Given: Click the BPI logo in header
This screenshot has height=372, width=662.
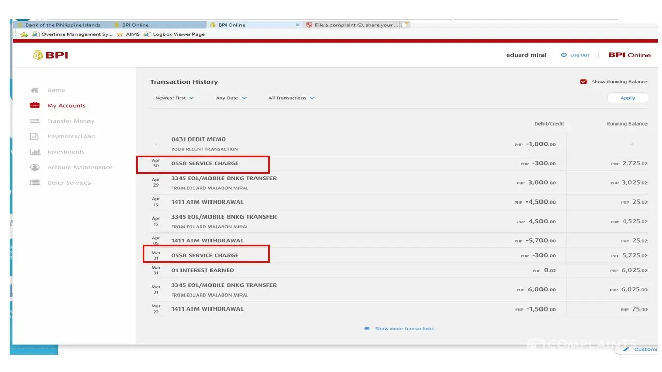Looking at the screenshot, I should [x=50, y=55].
